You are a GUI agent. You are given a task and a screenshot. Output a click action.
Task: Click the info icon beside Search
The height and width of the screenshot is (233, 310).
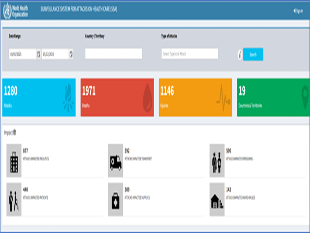(240, 55)
